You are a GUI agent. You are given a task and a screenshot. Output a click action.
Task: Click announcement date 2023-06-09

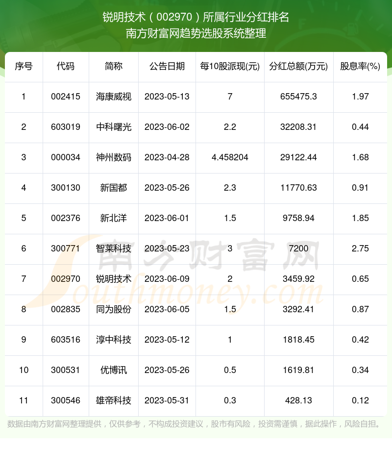(167, 278)
